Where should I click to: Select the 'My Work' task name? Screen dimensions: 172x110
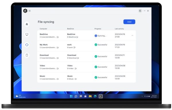pos(44,45)
